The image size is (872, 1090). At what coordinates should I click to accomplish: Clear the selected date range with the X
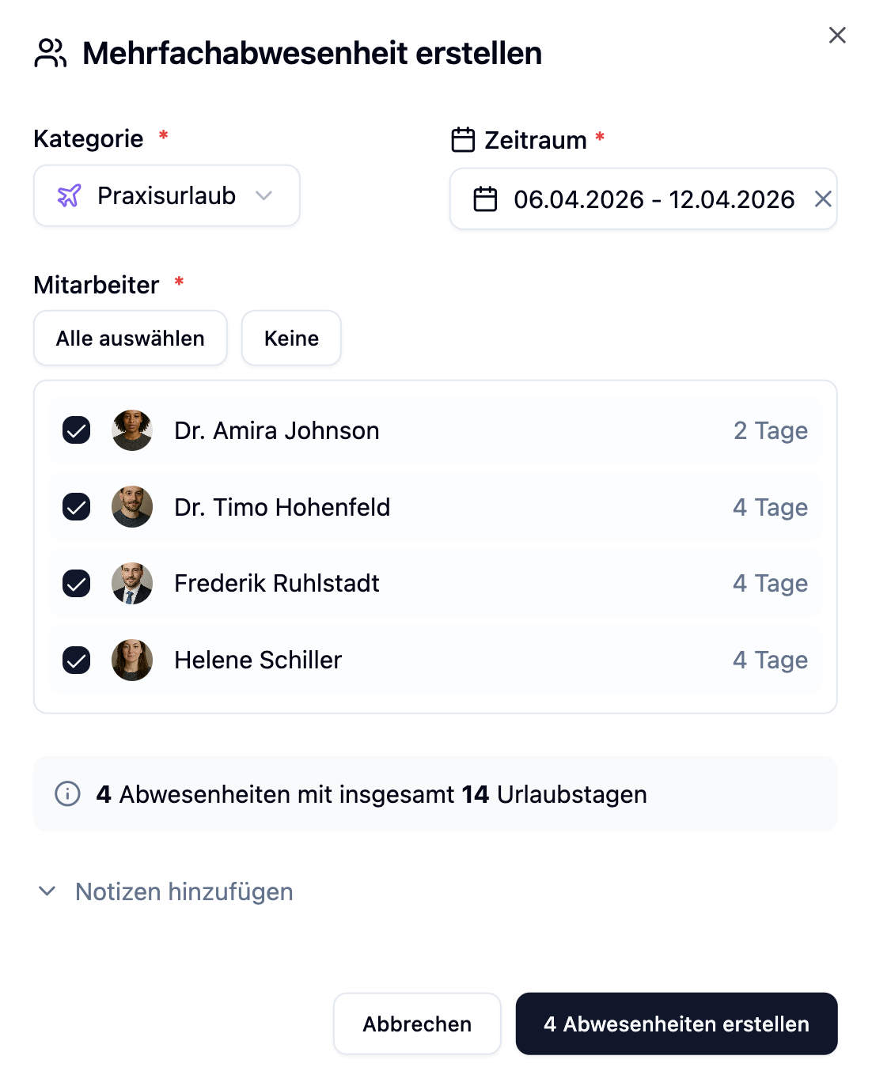[x=823, y=199]
